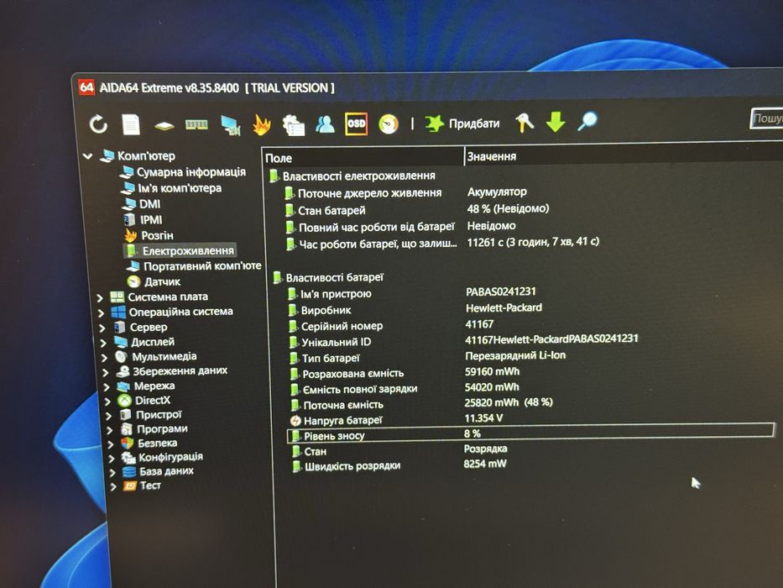Click the motherboard toolbar icon

point(164,125)
